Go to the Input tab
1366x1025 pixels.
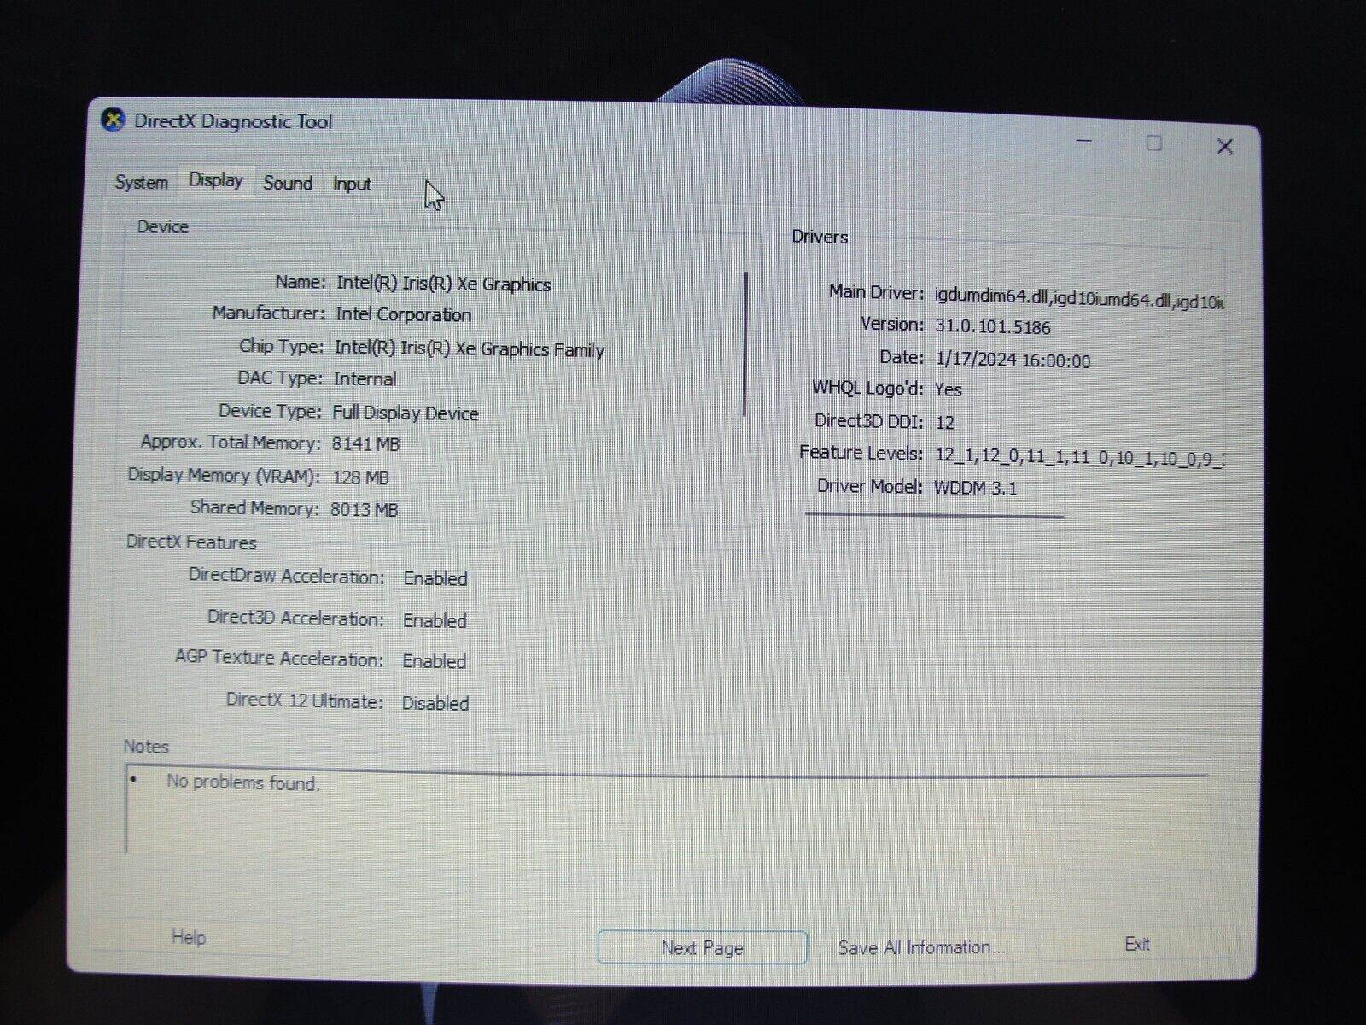pos(352,184)
